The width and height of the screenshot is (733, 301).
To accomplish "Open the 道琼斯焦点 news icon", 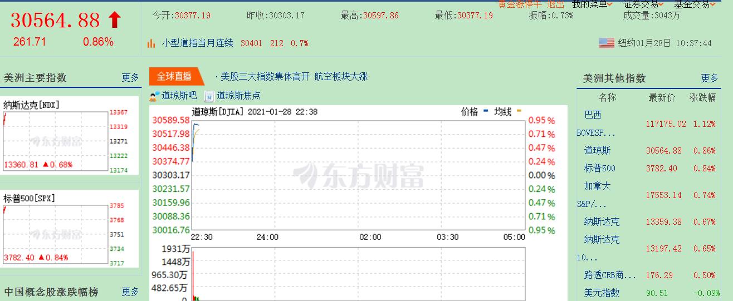I will [x=209, y=96].
